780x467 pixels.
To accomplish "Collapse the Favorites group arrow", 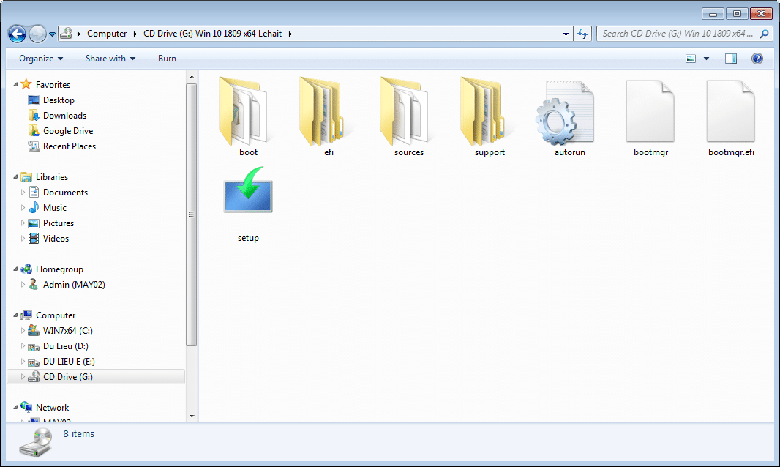I will [x=15, y=85].
